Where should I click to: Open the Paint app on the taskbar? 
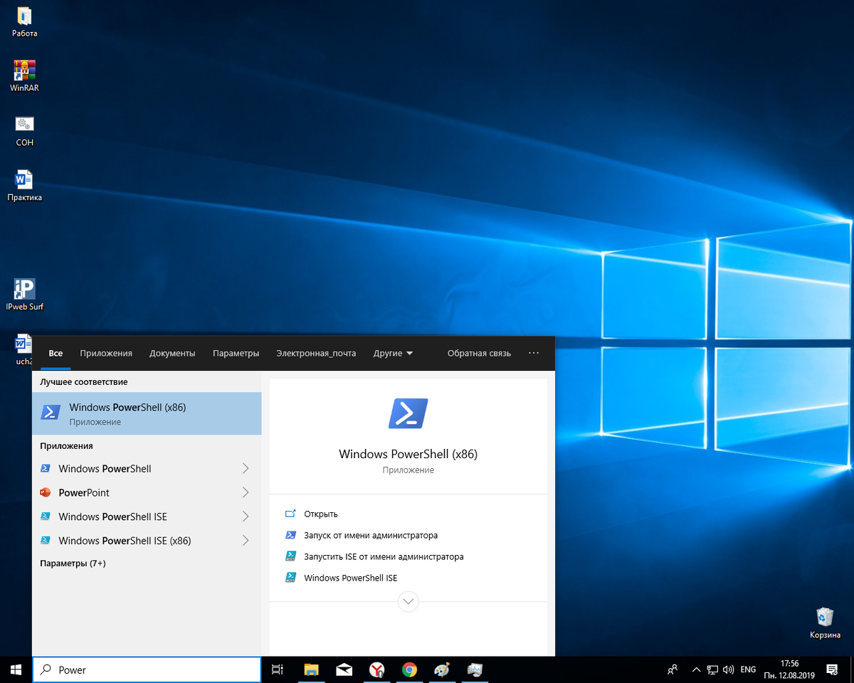click(x=442, y=669)
